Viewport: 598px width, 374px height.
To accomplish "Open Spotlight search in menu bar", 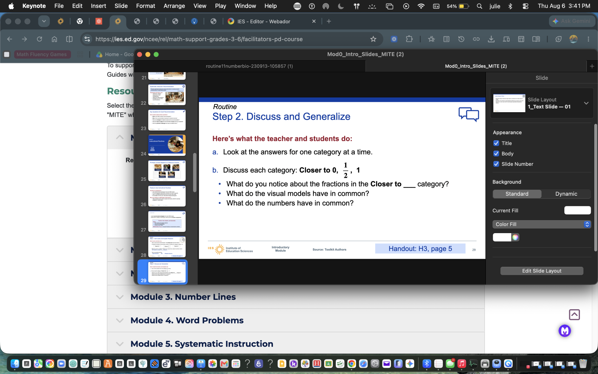I will pos(479,6).
